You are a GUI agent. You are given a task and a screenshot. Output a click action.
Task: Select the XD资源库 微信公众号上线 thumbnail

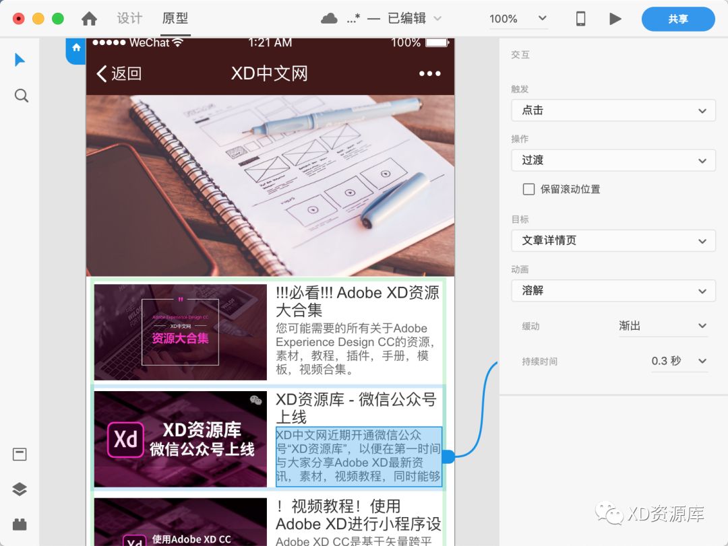[x=181, y=439]
